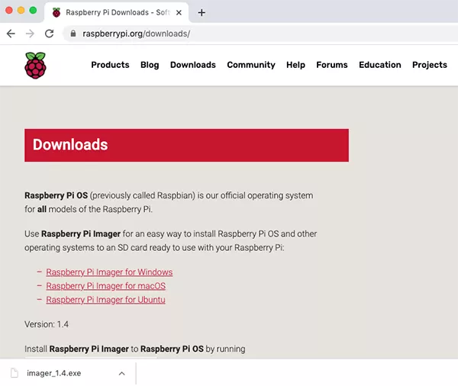Click the padlock site security icon
This screenshot has height=386, width=458.
point(73,34)
